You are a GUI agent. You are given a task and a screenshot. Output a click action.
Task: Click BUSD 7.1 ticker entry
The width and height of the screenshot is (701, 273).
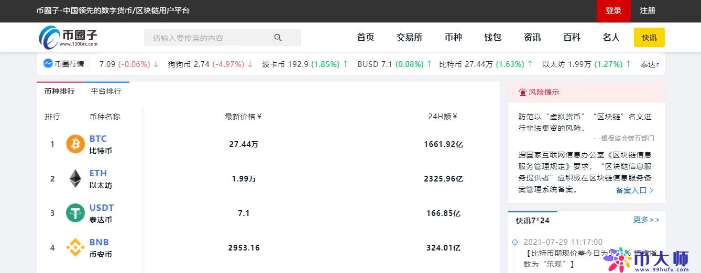coord(395,64)
